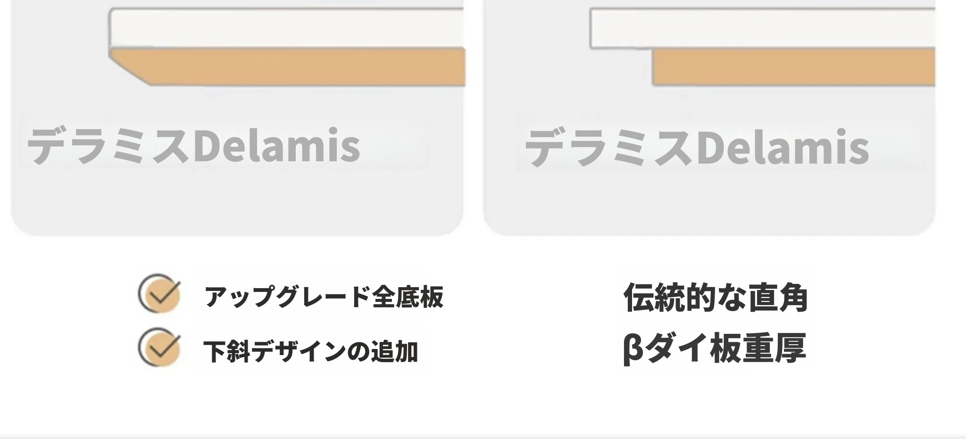Select the 下斜デザインの追加 text label
This screenshot has width=966, height=439.
tap(311, 351)
